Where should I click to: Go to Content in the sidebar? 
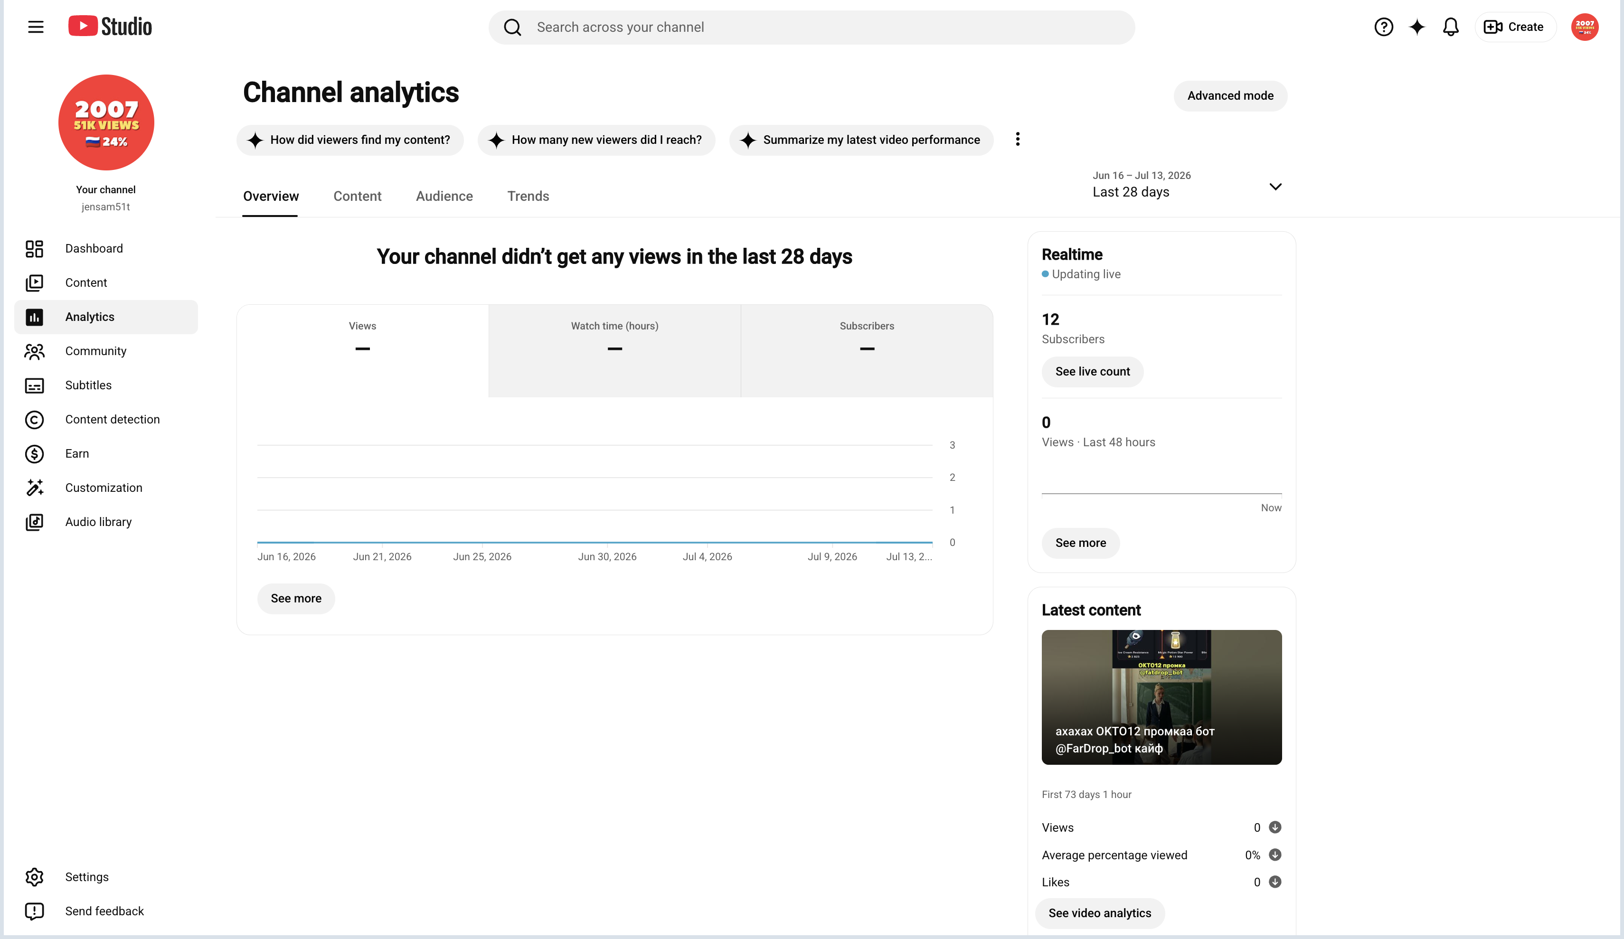[106, 282]
